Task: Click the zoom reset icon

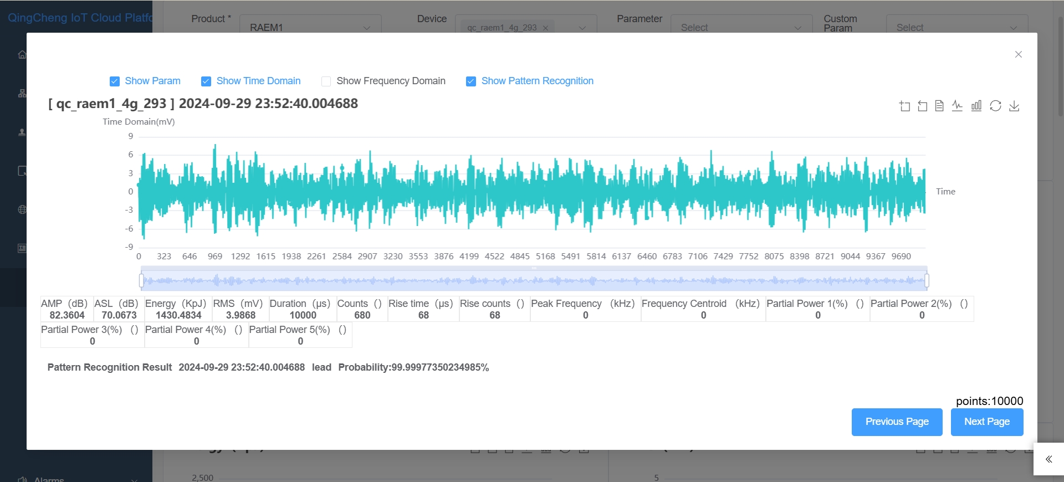Action: click(x=922, y=106)
